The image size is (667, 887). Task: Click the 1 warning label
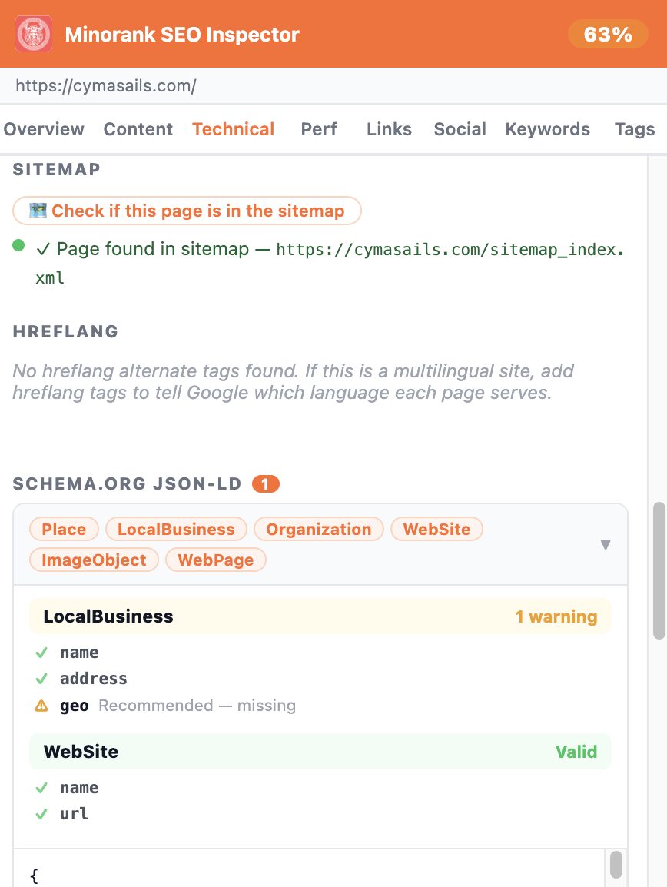(x=556, y=616)
